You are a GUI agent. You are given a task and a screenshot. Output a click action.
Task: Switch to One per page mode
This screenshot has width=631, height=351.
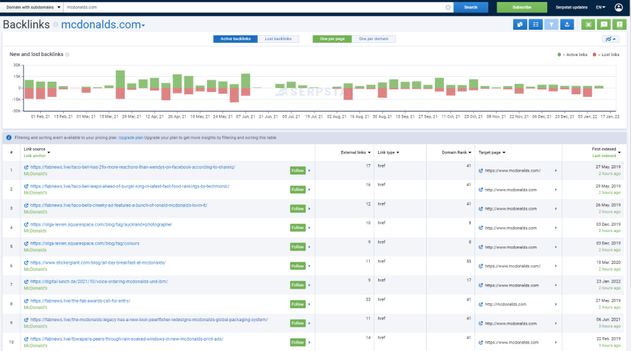pyautogui.click(x=332, y=39)
